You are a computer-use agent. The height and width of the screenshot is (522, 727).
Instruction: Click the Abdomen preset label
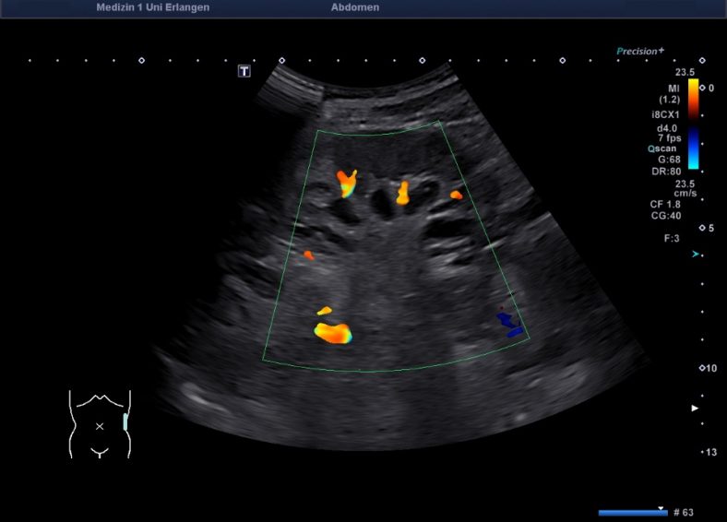tap(355, 7)
